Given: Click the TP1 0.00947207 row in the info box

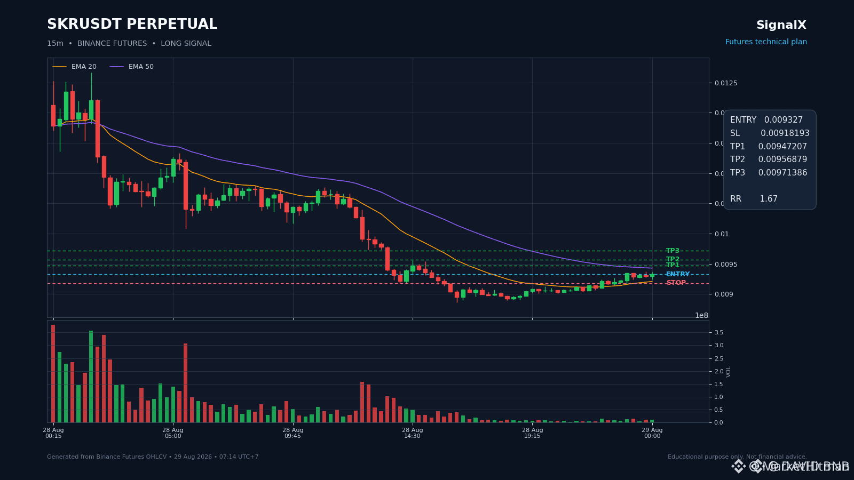Looking at the screenshot, I should pos(769,147).
